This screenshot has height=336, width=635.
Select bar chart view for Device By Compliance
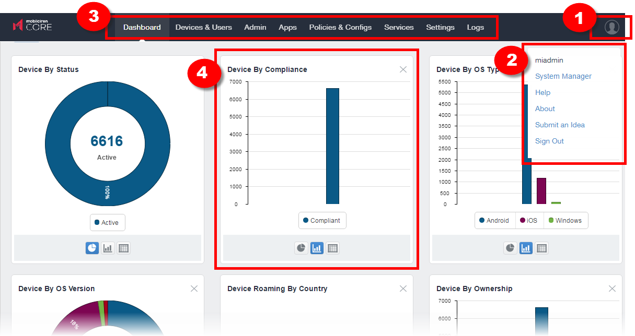317,248
